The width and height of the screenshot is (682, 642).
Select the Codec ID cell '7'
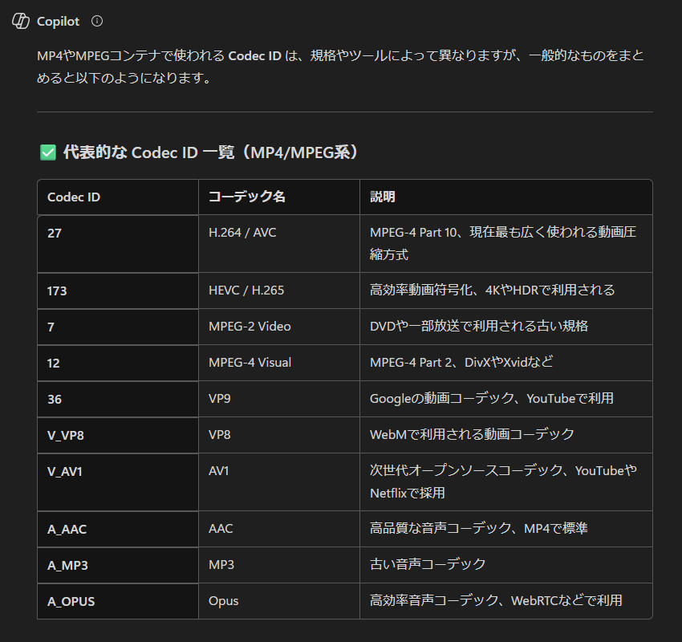coord(118,327)
